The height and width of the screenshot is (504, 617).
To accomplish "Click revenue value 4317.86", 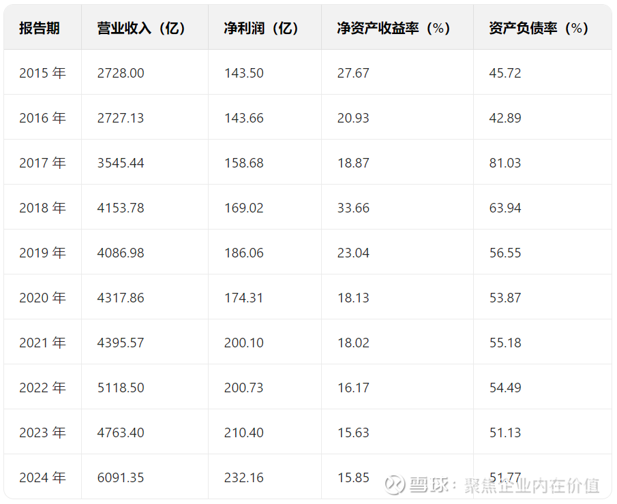I will click(x=121, y=298).
